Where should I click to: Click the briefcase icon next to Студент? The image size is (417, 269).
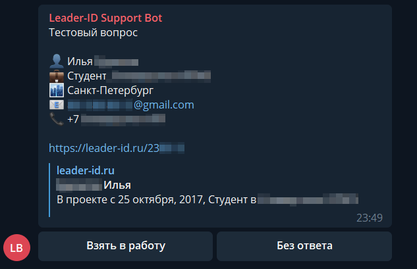tap(57, 76)
